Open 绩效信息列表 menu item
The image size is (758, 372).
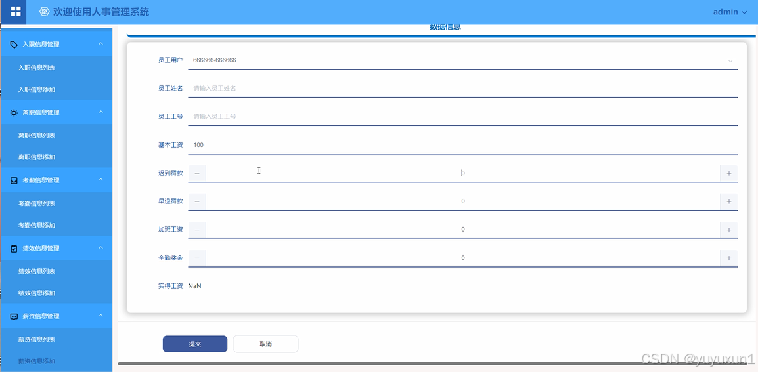pyautogui.click(x=37, y=271)
